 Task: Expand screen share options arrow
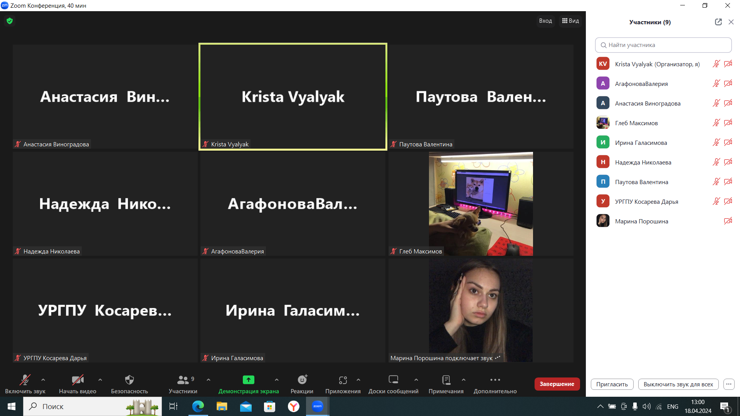(277, 380)
